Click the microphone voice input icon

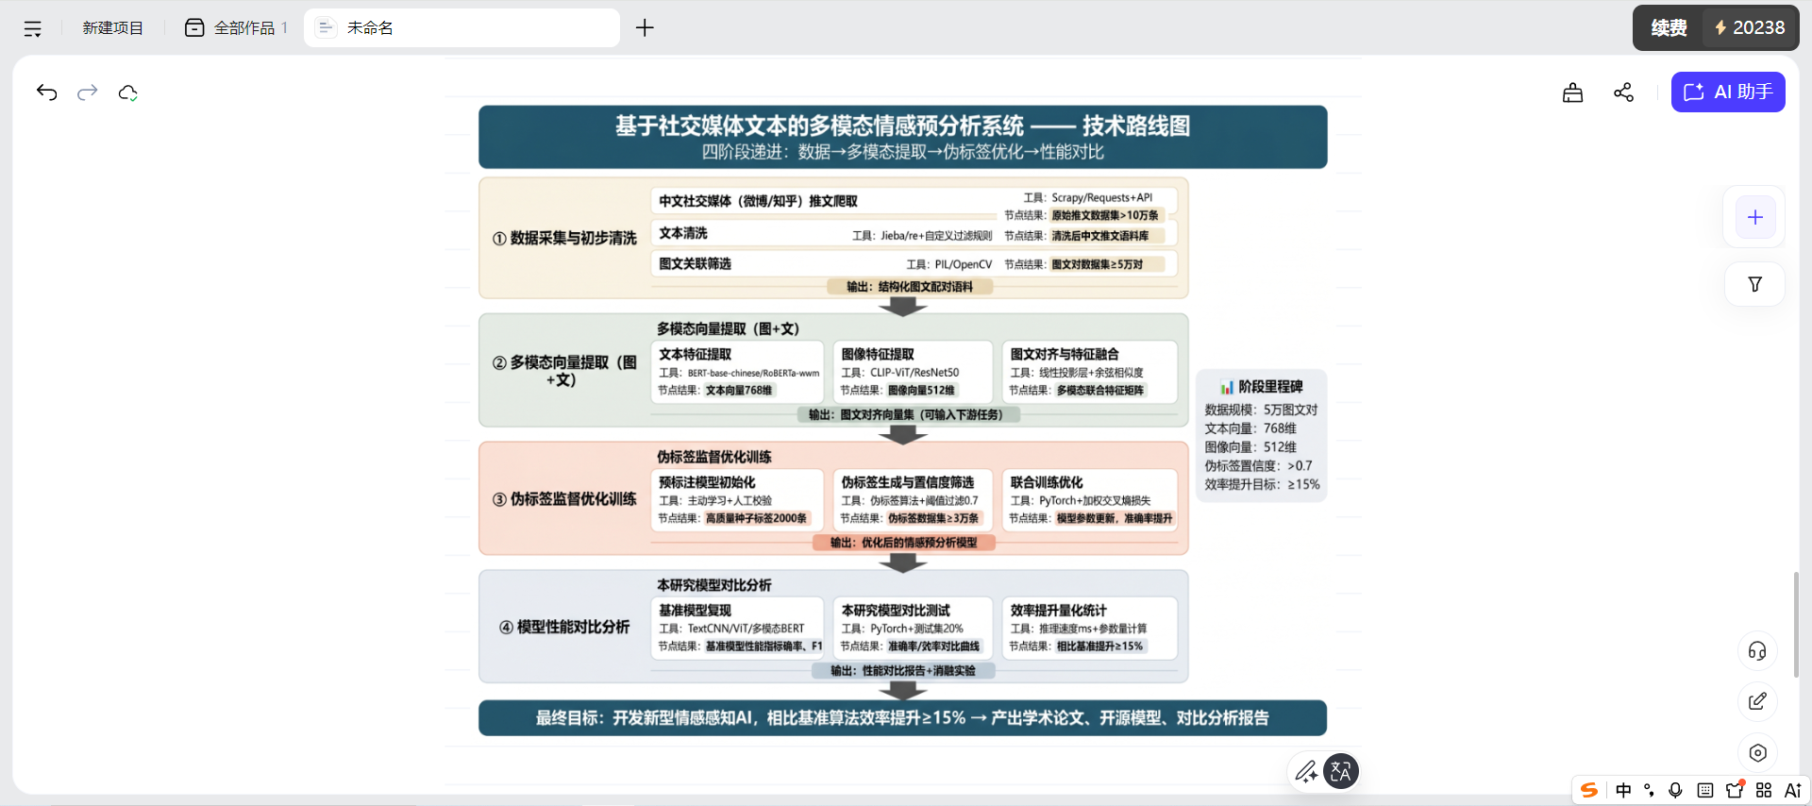click(x=1676, y=791)
